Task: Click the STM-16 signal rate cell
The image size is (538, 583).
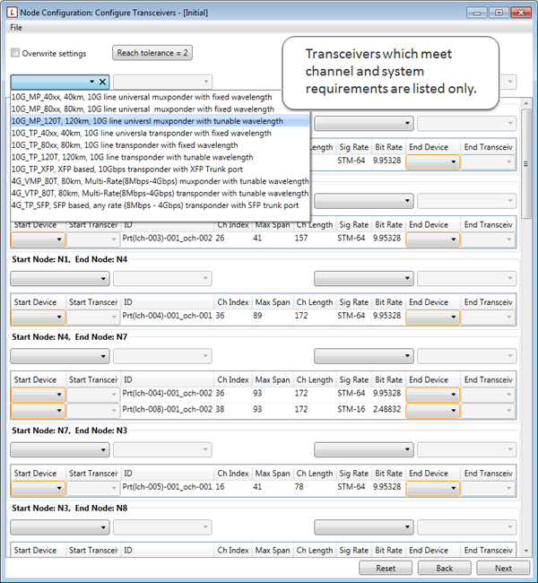Action: coord(351,409)
